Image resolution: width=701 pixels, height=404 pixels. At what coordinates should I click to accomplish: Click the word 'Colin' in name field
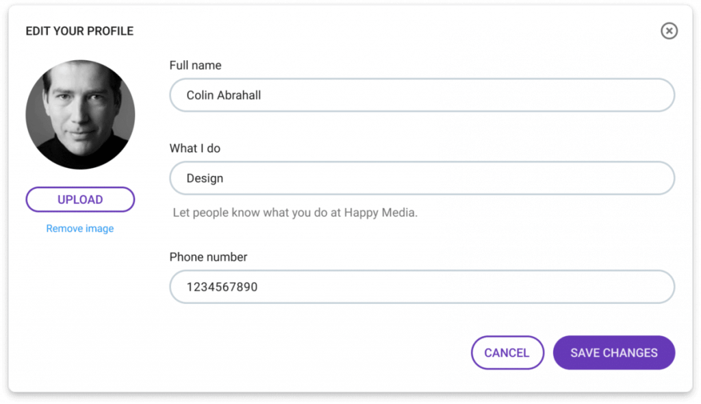200,95
